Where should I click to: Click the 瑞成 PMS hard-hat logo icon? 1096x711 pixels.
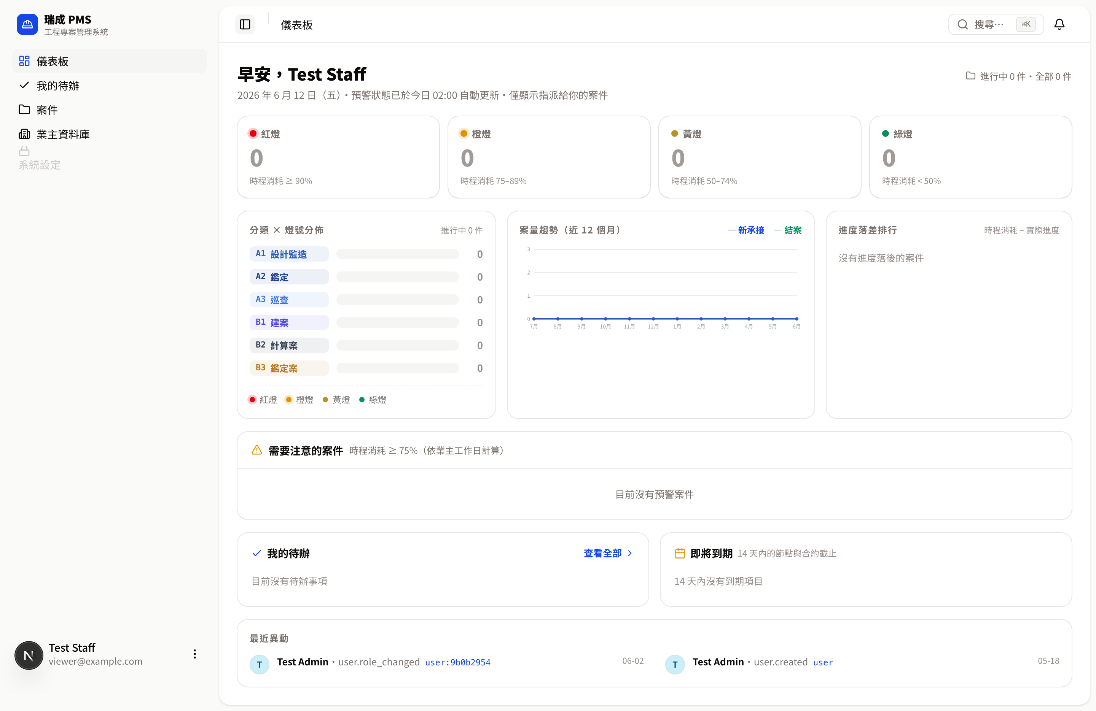point(27,24)
